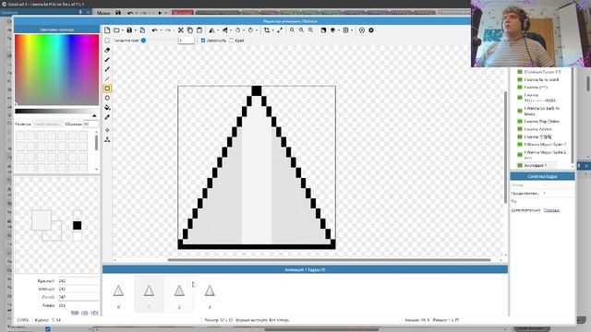
Task: Click first zoom magnifier icon
Action: click(292, 30)
